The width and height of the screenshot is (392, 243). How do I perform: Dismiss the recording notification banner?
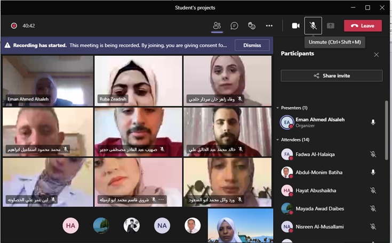click(252, 45)
